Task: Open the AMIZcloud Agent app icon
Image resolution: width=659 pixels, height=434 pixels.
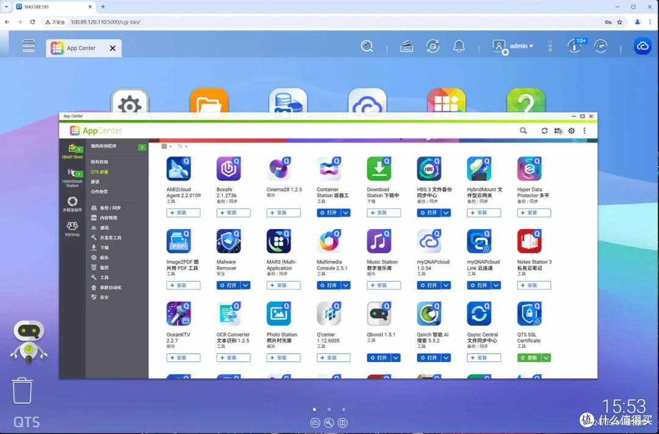Action: click(x=178, y=169)
